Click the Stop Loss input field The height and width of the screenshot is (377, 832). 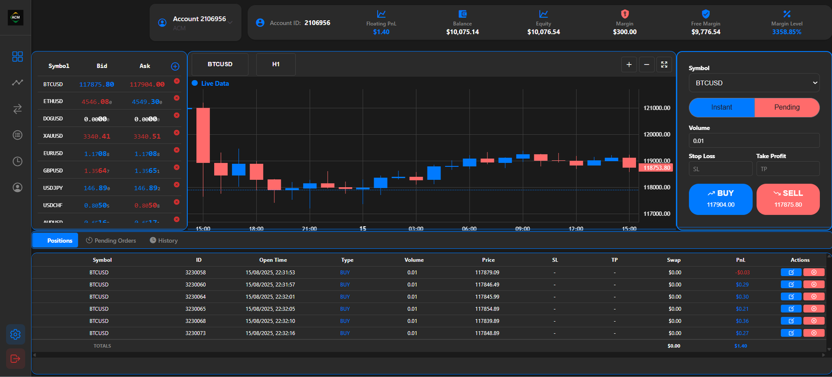click(720, 169)
